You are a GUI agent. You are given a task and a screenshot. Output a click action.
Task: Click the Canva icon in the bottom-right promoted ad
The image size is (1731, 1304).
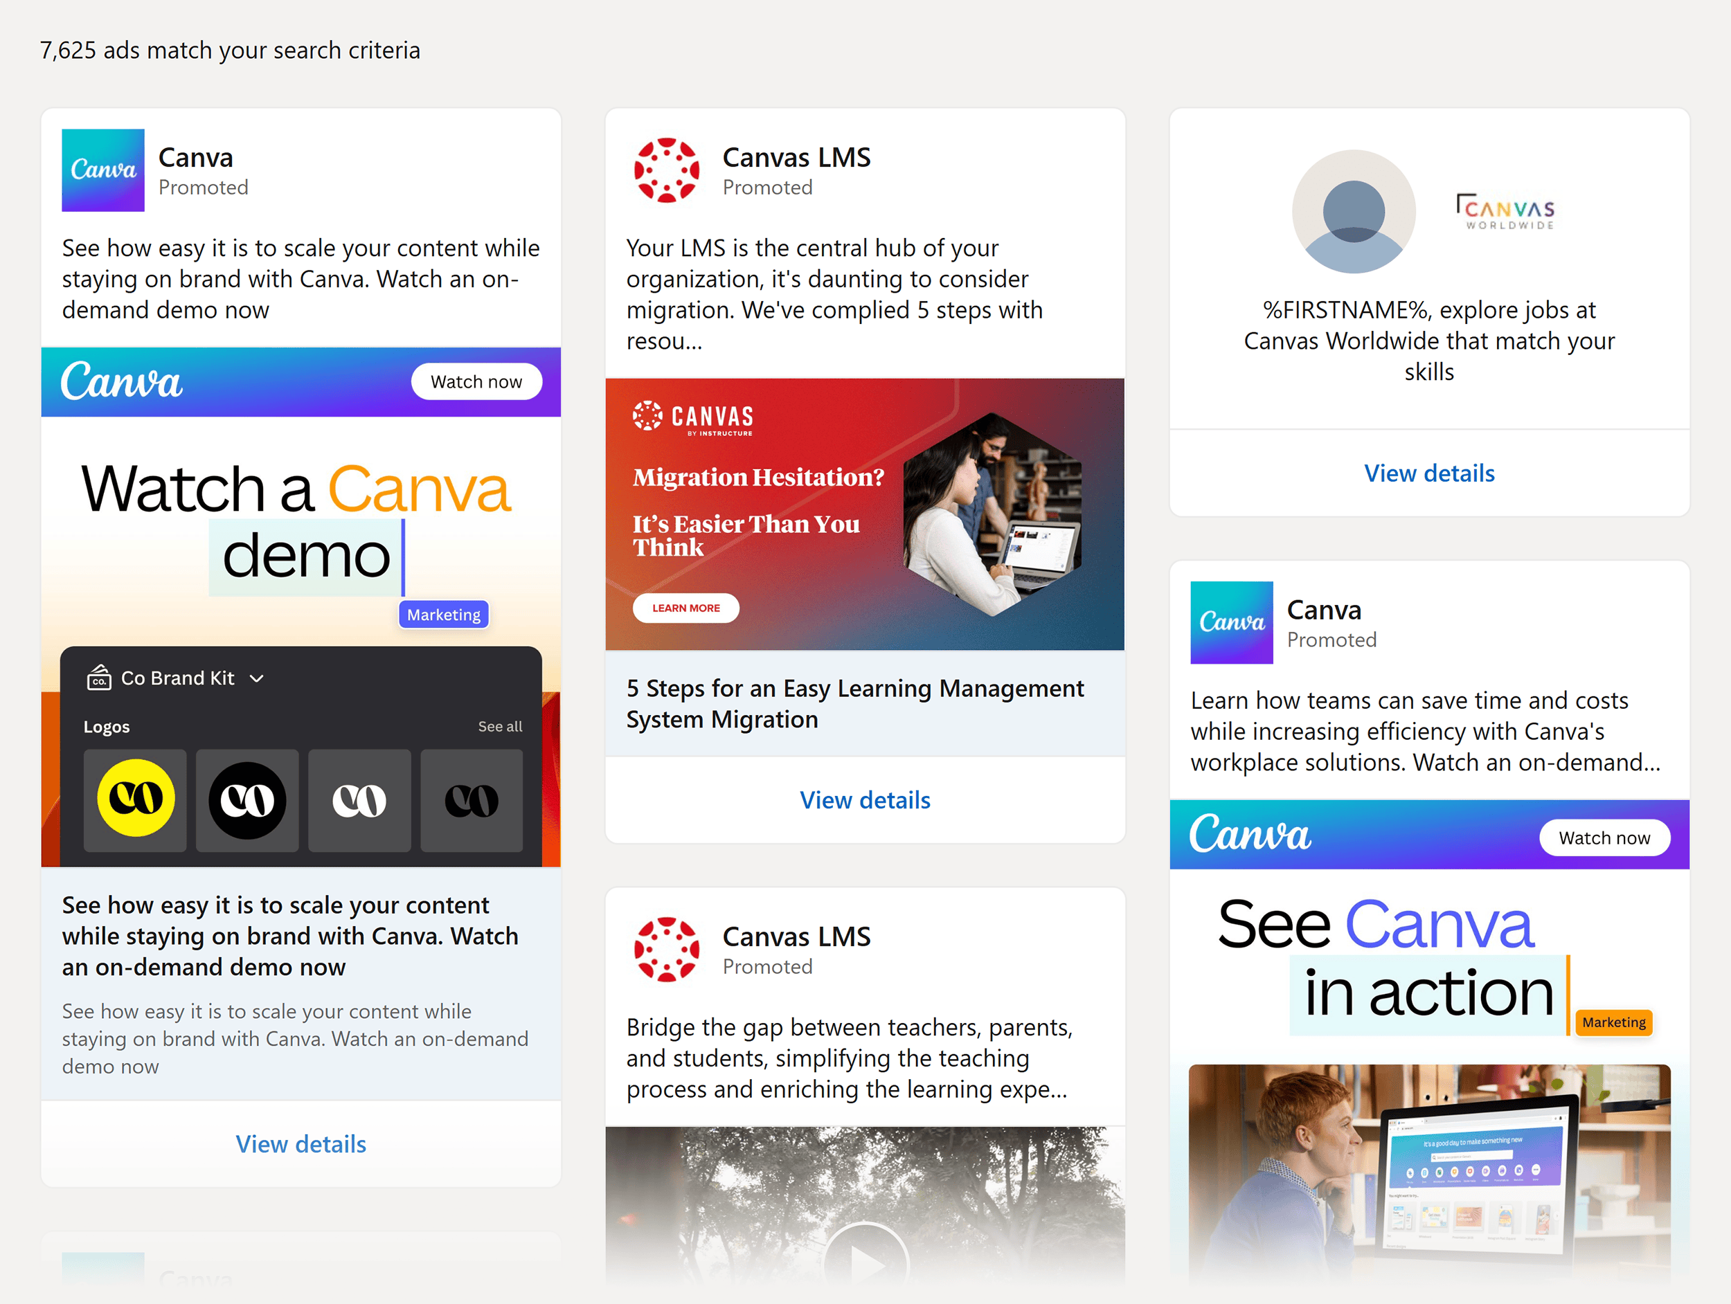[x=1231, y=623]
